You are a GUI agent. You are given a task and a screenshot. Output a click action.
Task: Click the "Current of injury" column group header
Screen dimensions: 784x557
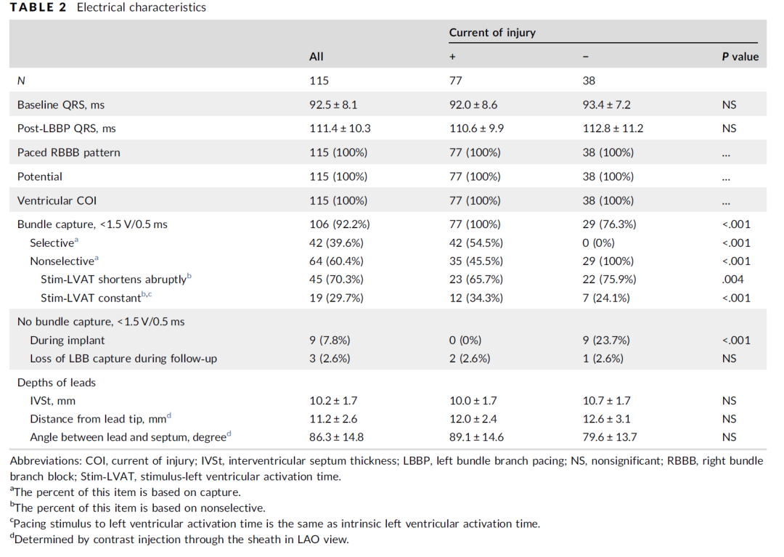tap(492, 33)
